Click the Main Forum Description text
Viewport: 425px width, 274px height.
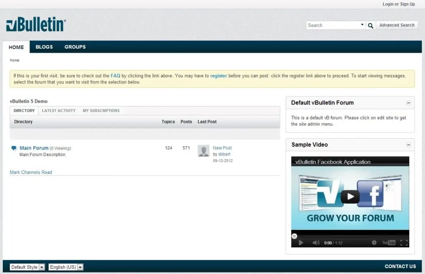click(42, 154)
